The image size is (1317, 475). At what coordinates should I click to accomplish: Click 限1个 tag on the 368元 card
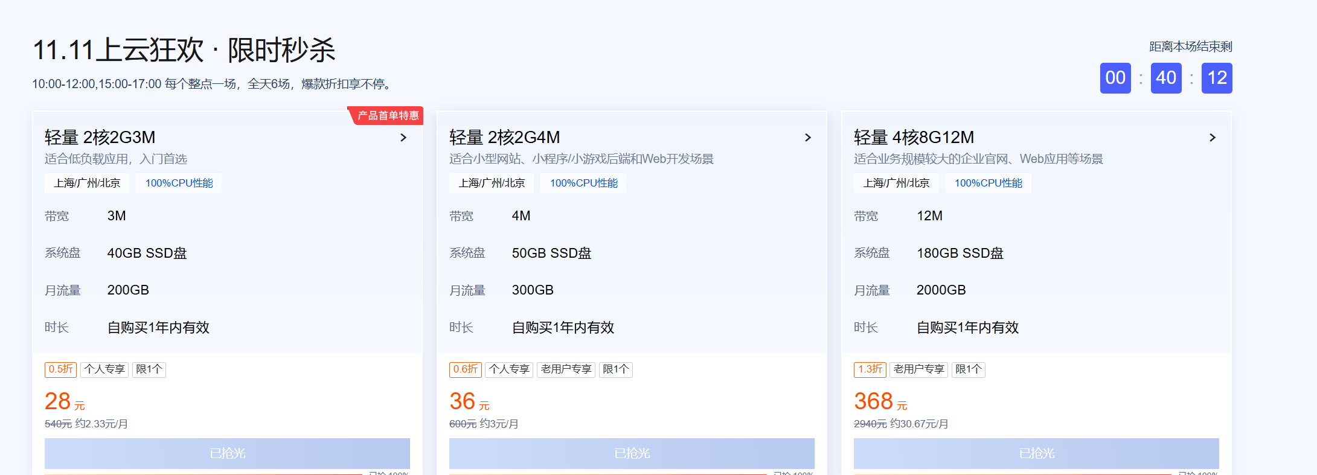(969, 369)
